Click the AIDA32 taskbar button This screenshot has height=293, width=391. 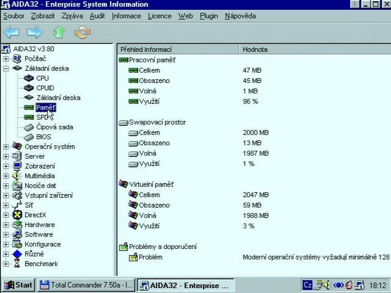click(186, 285)
